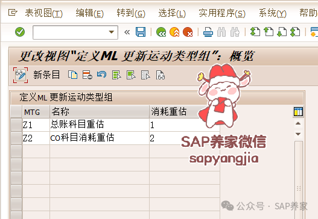Click the document with glasses icon

(x=161, y=75)
